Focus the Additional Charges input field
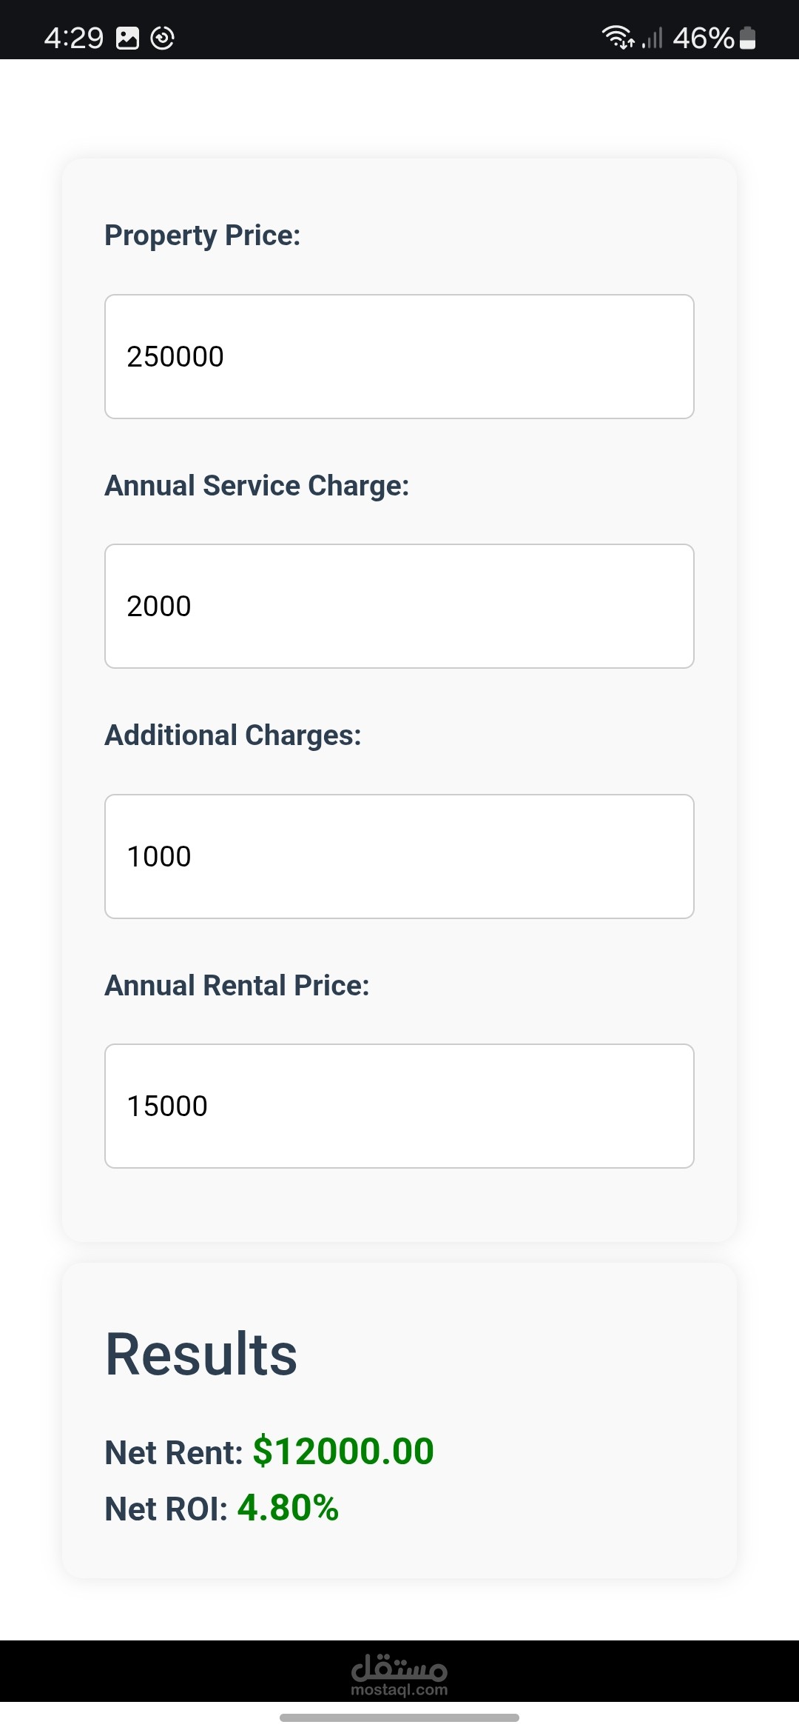799x1733 pixels. click(x=399, y=857)
